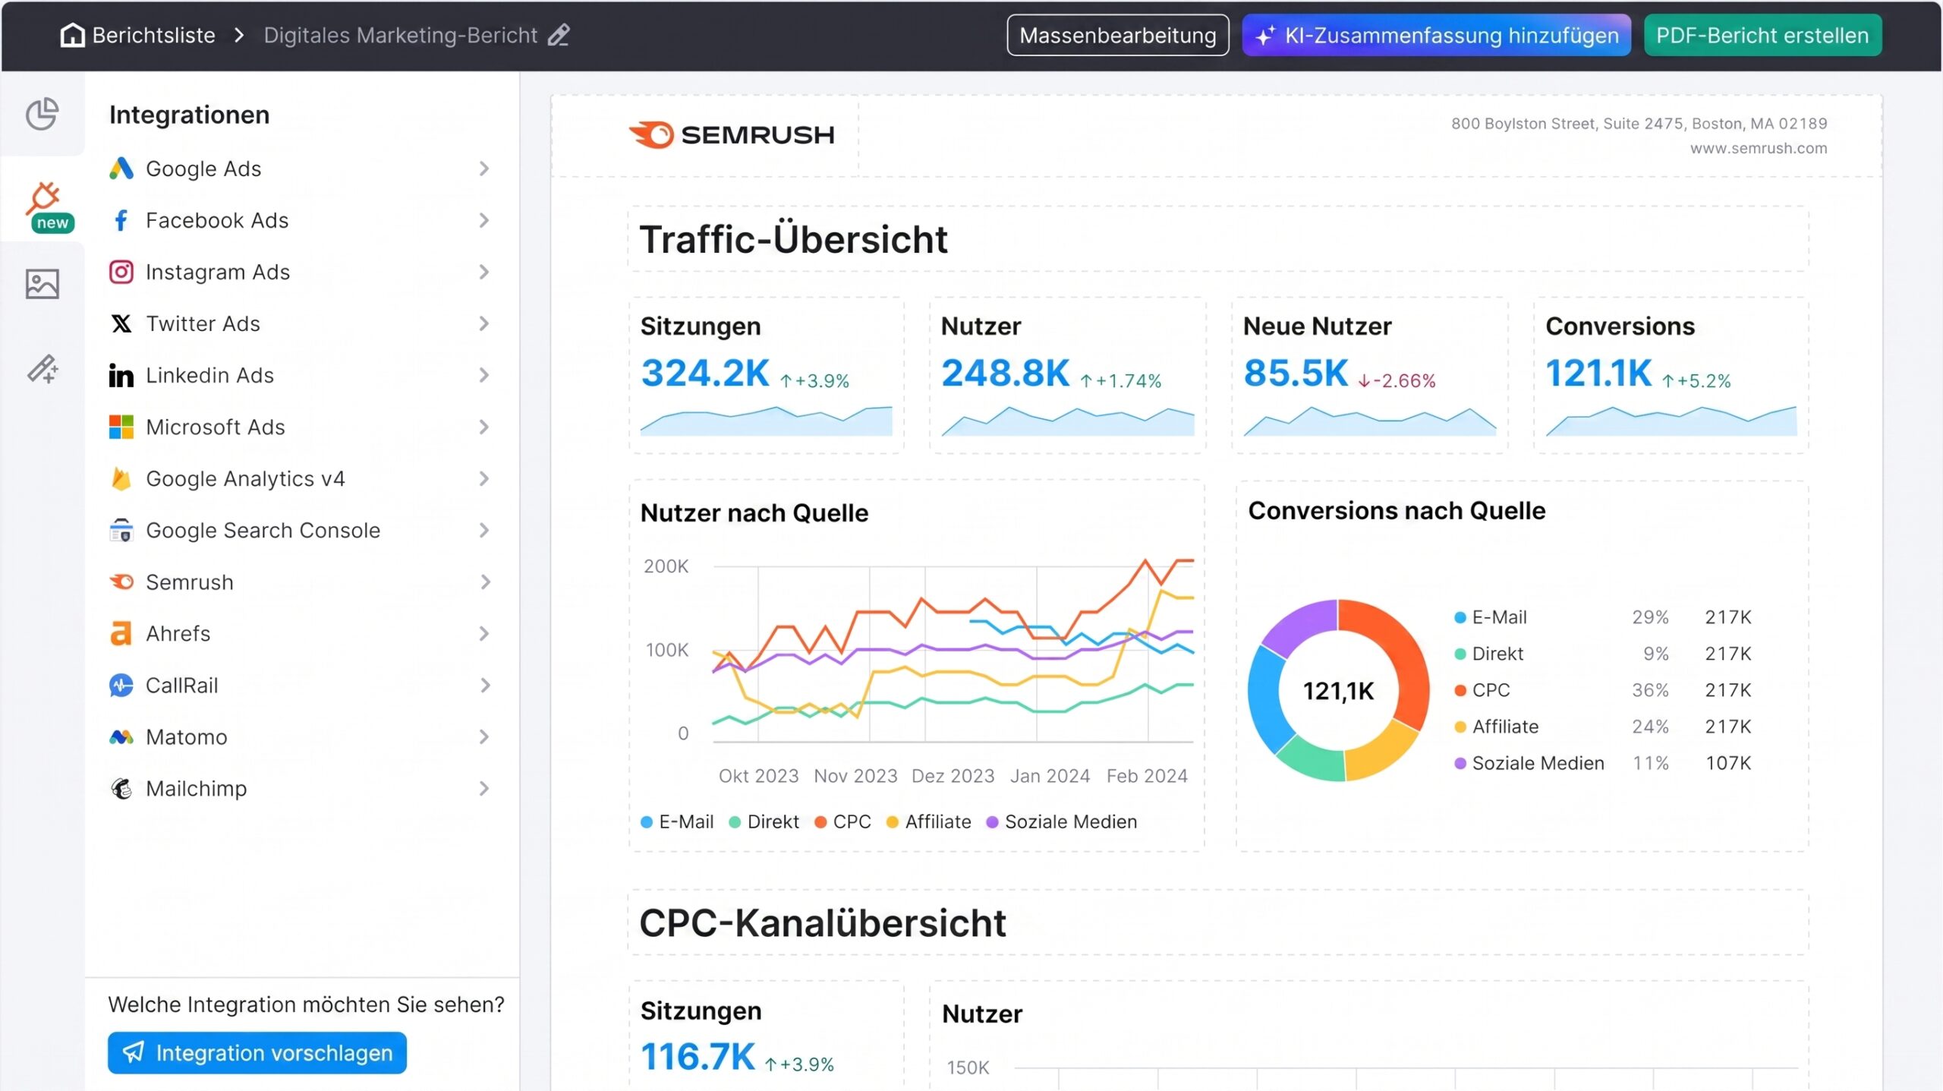This screenshot has width=1943, height=1091.
Task: Toggle CPC series in line chart legend
Action: (842, 821)
